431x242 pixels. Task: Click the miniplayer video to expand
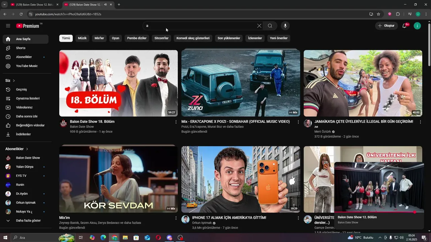coord(379,187)
